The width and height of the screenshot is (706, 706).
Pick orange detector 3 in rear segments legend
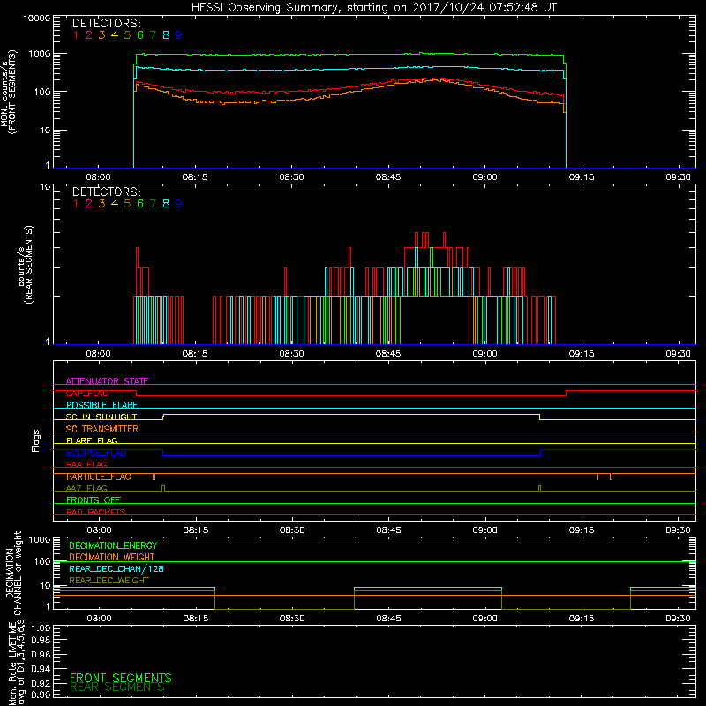click(101, 204)
